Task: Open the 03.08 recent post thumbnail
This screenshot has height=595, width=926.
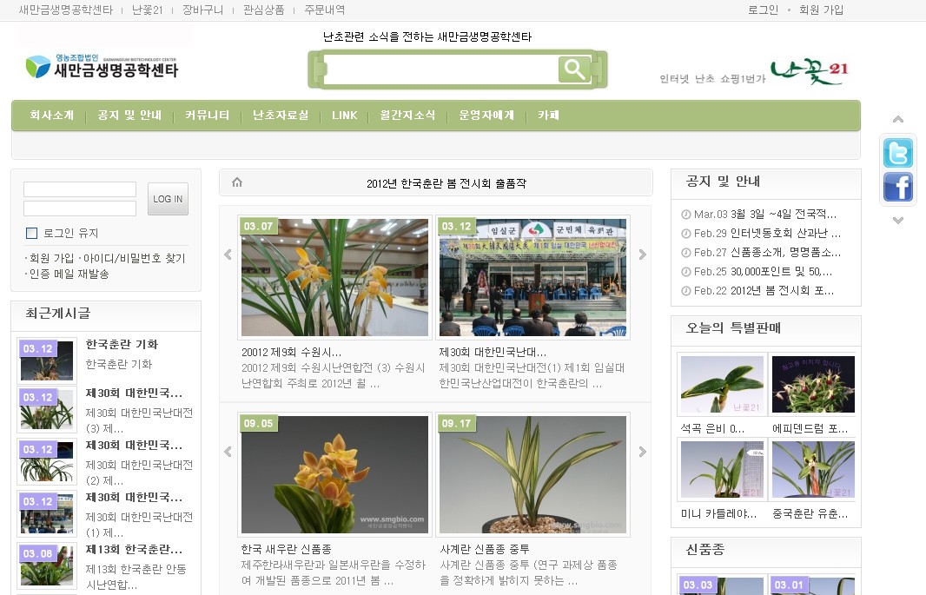Action: click(47, 565)
